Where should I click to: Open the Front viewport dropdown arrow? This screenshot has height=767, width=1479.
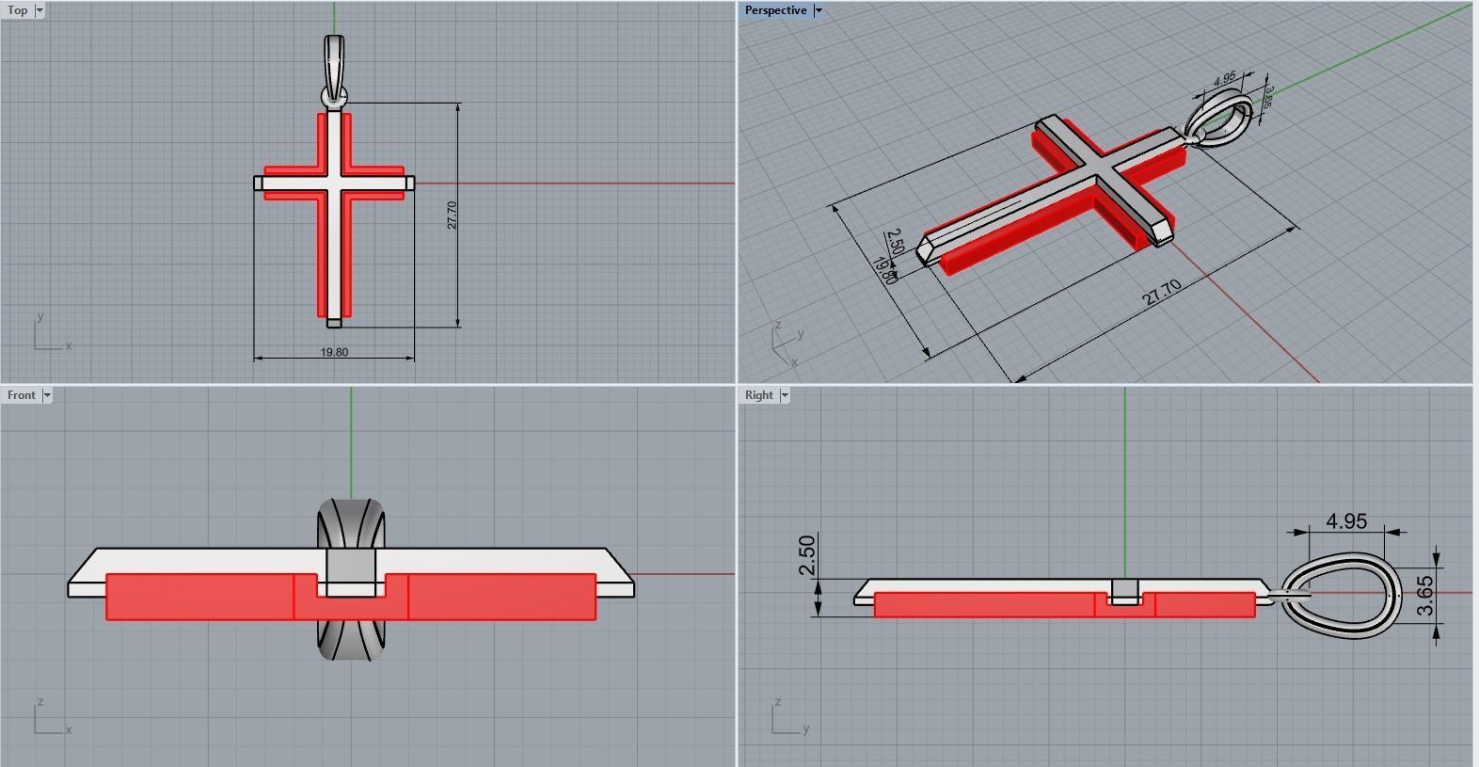click(47, 395)
